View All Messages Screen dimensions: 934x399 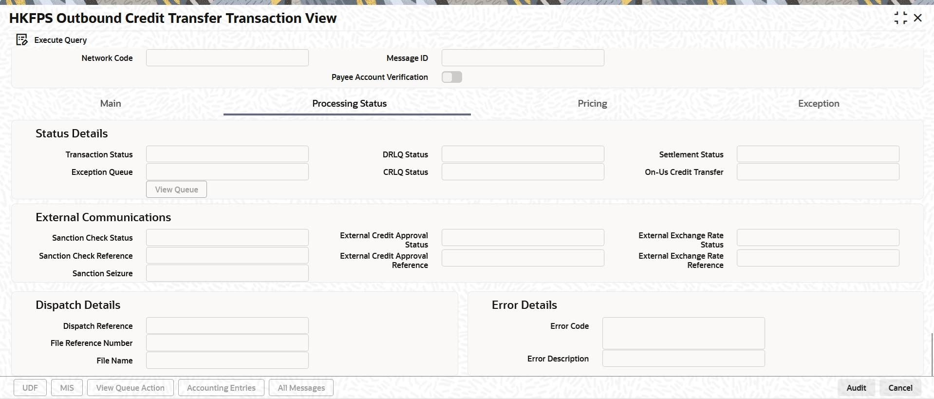pos(301,388)
